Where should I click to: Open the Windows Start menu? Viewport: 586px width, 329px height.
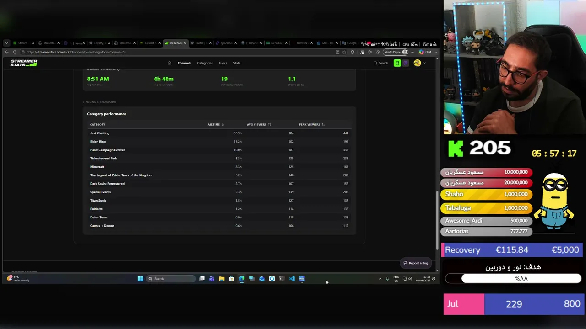pos(141,279)
